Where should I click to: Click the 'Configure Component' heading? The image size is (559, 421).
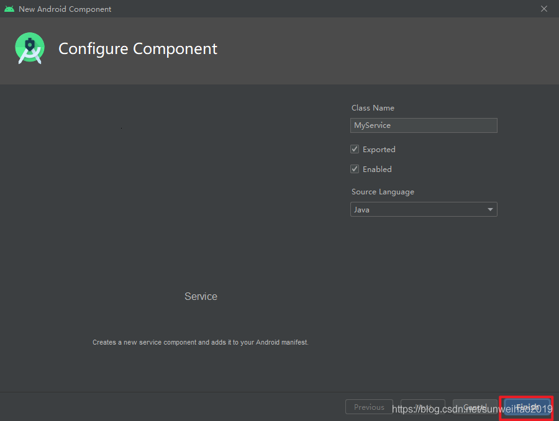click(138, 48)
